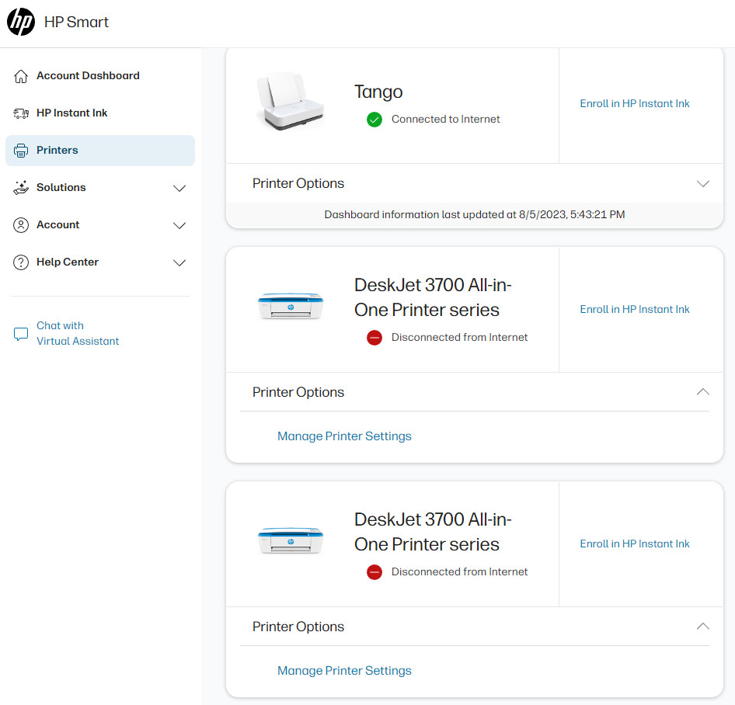Click Enroll in HP Instant Ink for Tango
735x705 pixels.
pos(634,104)
